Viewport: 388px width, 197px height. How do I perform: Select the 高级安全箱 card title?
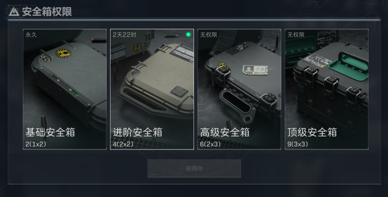coord(225,132)
